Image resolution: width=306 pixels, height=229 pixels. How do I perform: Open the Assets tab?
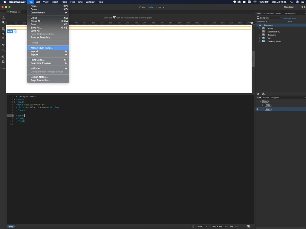click(266, 98)
